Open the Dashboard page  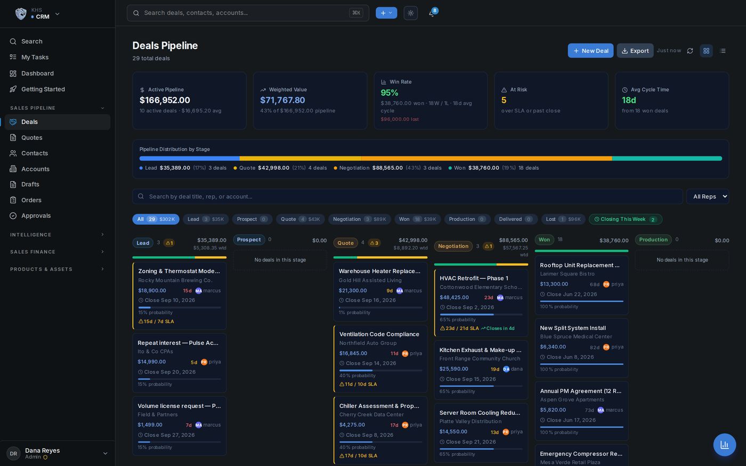[x=58, y=73]
